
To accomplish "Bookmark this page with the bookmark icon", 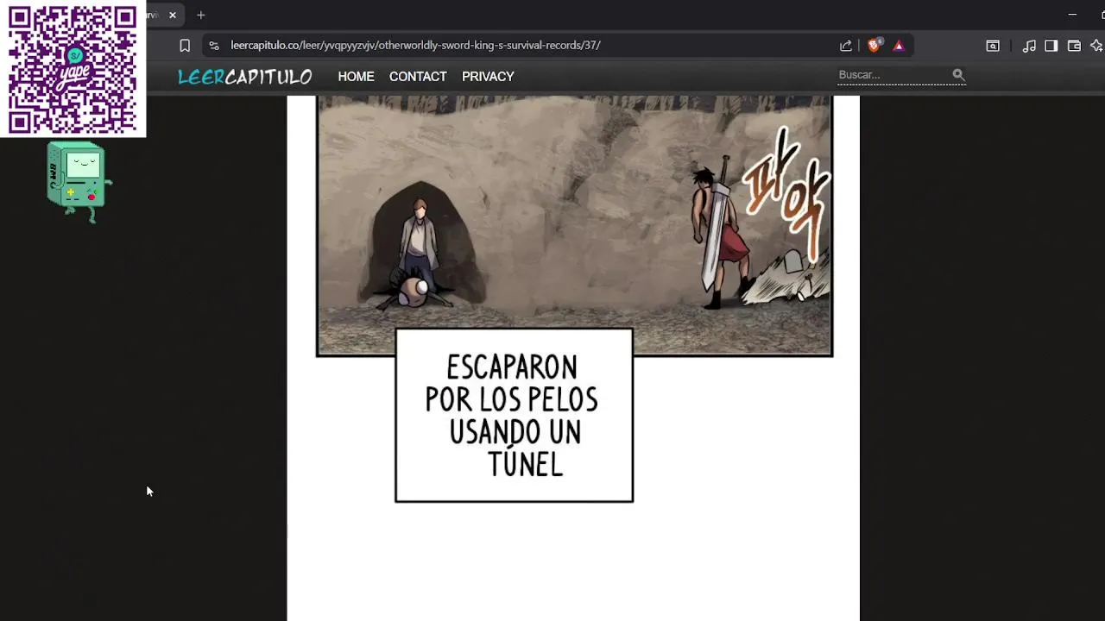I will tap(185, 46).
